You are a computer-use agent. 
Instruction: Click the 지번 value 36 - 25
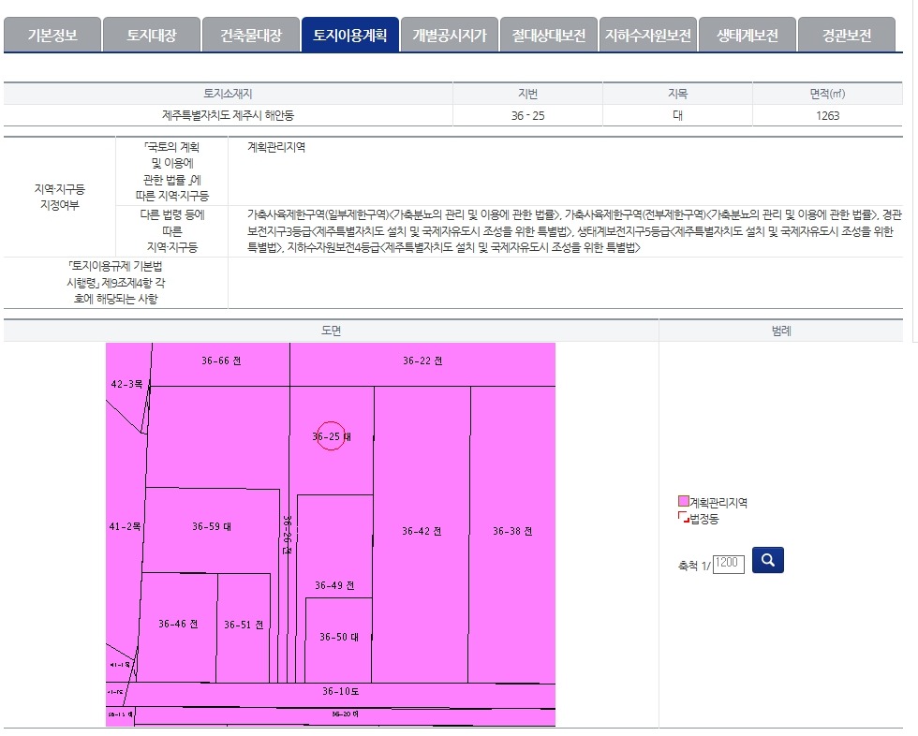pos(527,116)
